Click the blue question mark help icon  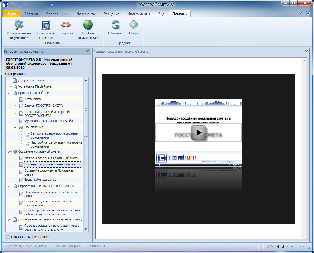click(308, 13)
